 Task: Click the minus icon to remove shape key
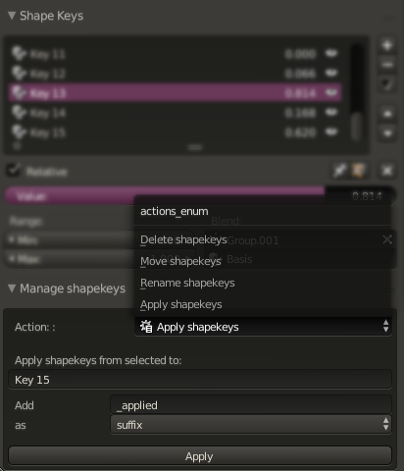click(387, 65)
